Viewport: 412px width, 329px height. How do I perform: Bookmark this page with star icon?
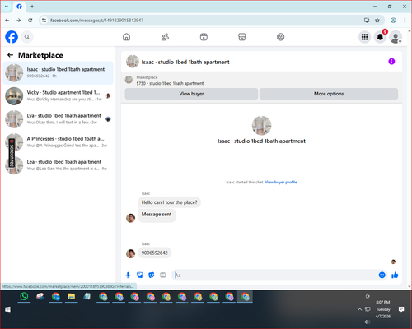[377, 21]
